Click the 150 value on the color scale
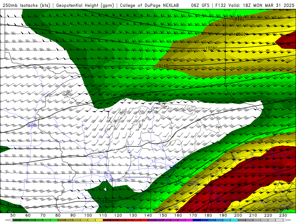This screenshot has height=222, width=296. click(163, 215)
